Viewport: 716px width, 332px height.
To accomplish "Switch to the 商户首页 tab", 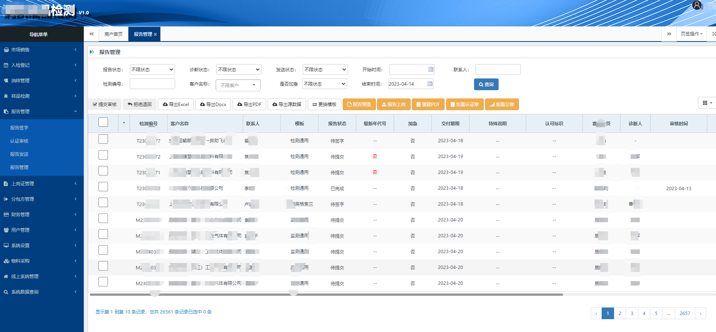I will [114, 34].
